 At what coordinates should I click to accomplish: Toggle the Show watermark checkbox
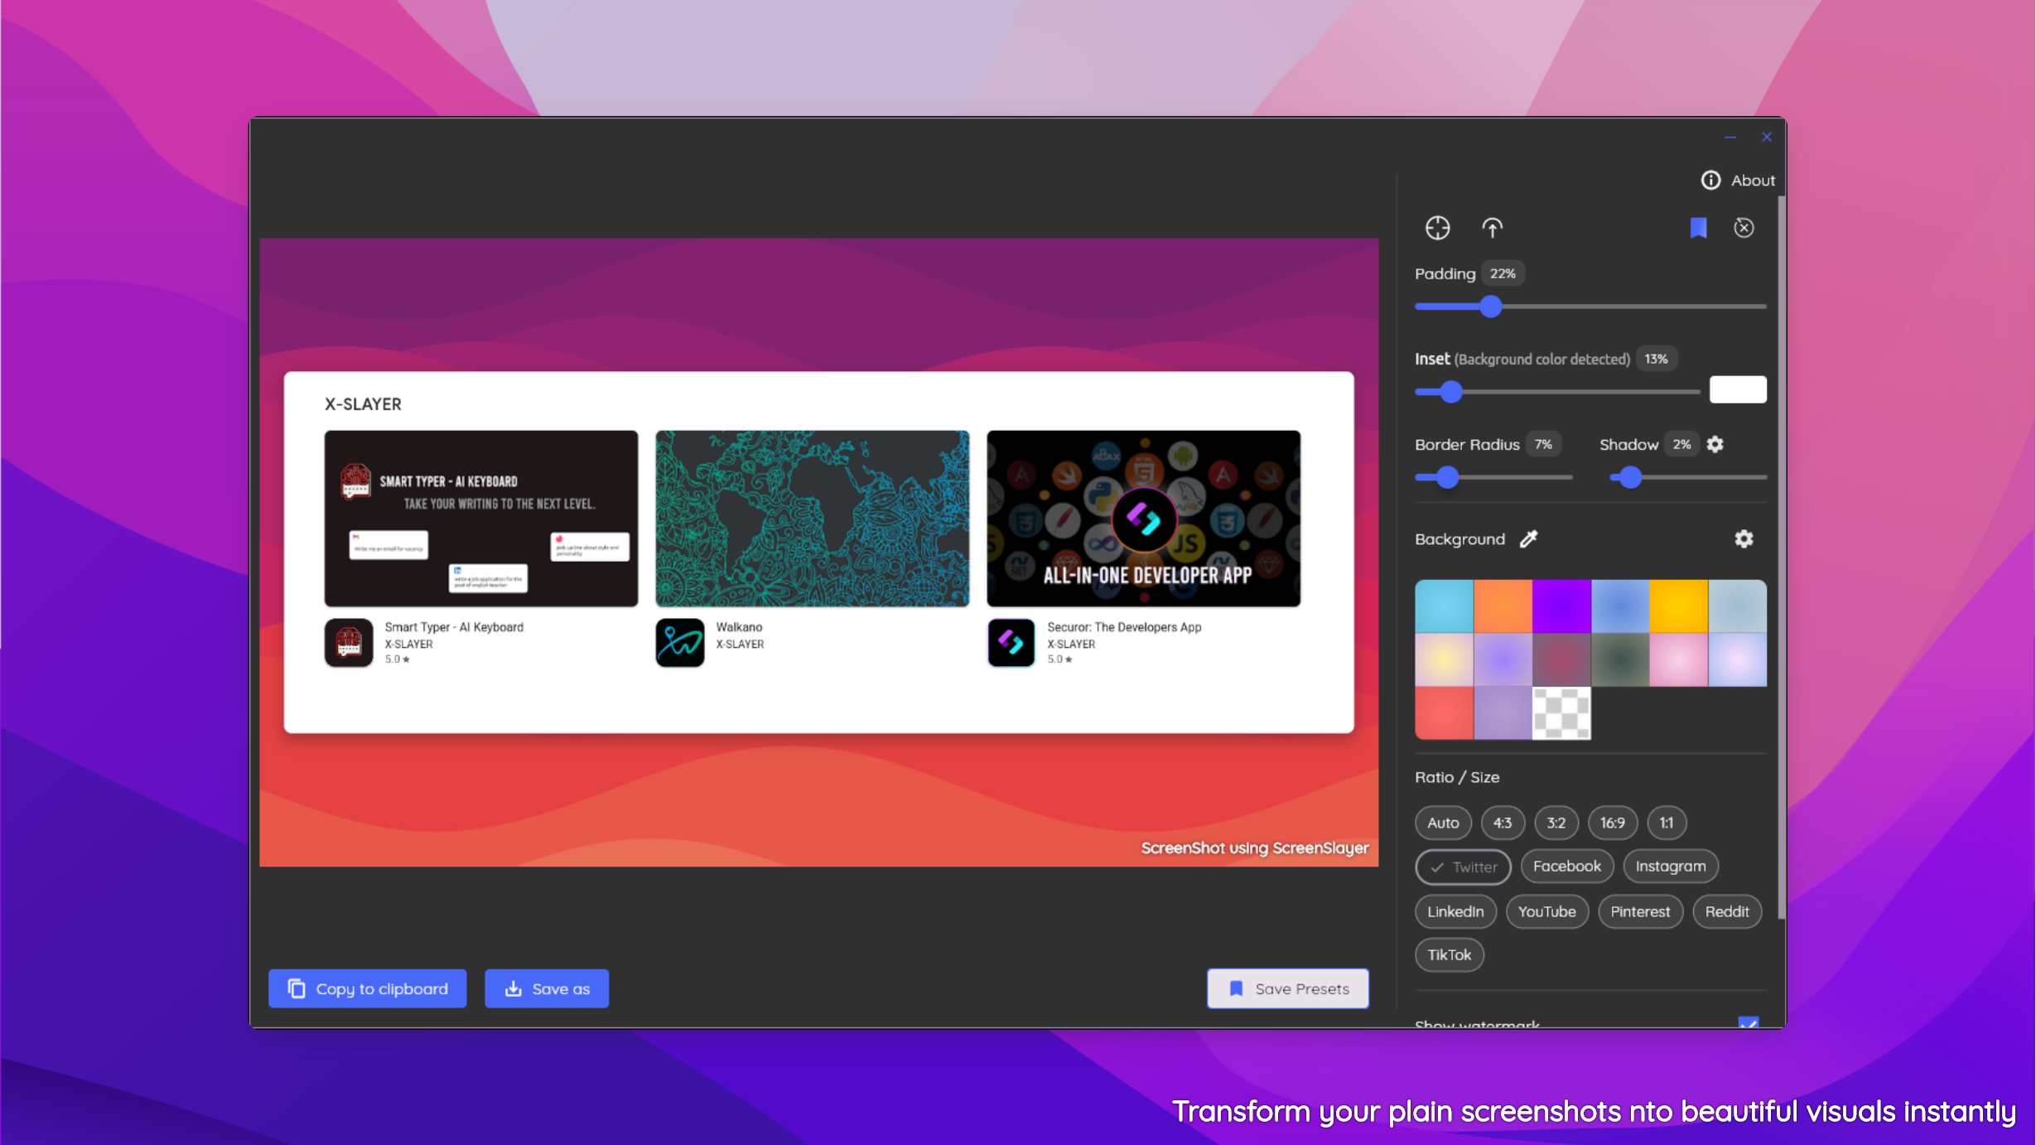pos(1748,1022)
